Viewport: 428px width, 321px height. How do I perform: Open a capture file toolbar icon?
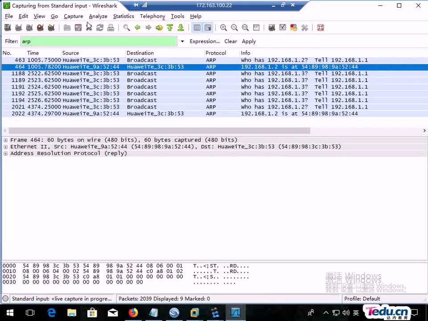click(67, 28)
